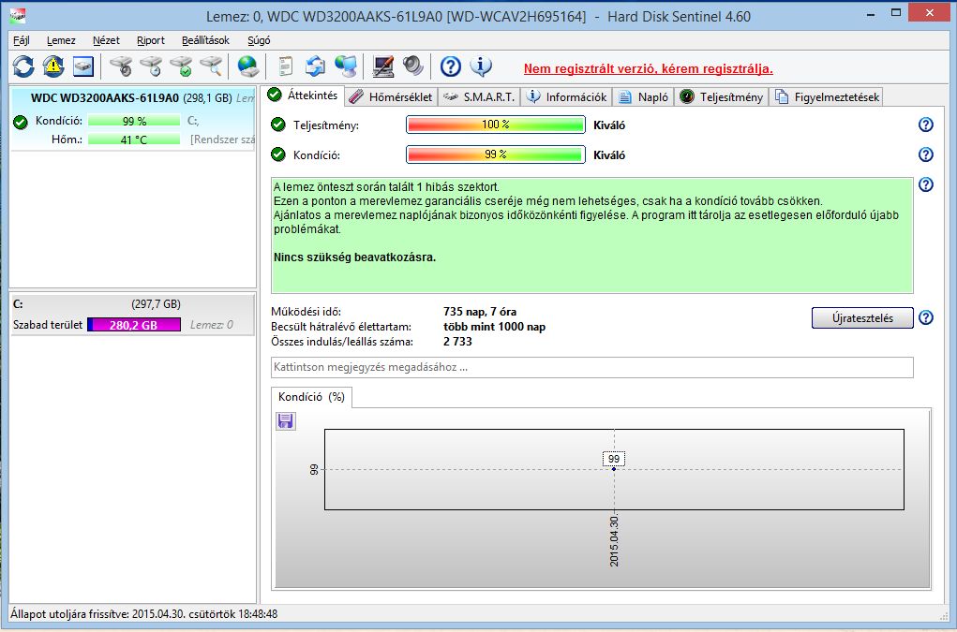Open the disk with magnifier surface test
This screenshot has width=957, height=632.
(211, 66)
